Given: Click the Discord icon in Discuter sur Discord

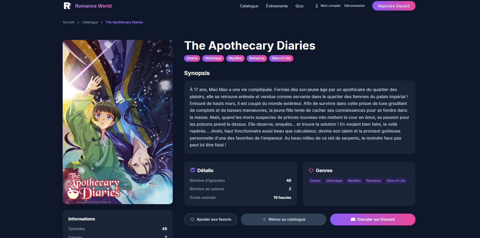Looking at the screenshot, I should pos(353,219).
